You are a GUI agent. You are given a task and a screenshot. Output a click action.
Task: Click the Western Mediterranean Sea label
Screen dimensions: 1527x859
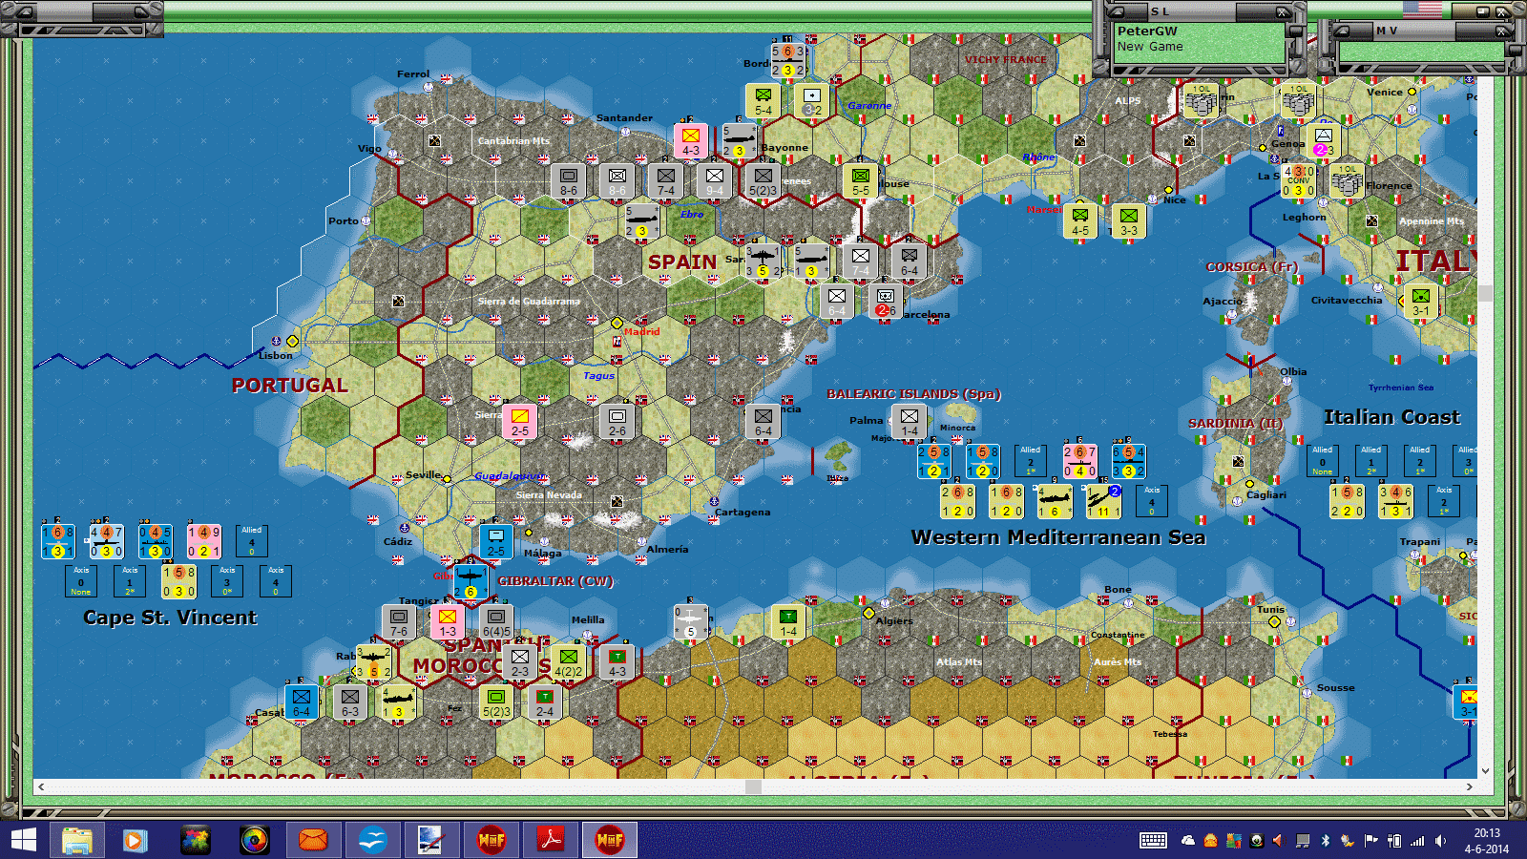tap(1058, 537)
